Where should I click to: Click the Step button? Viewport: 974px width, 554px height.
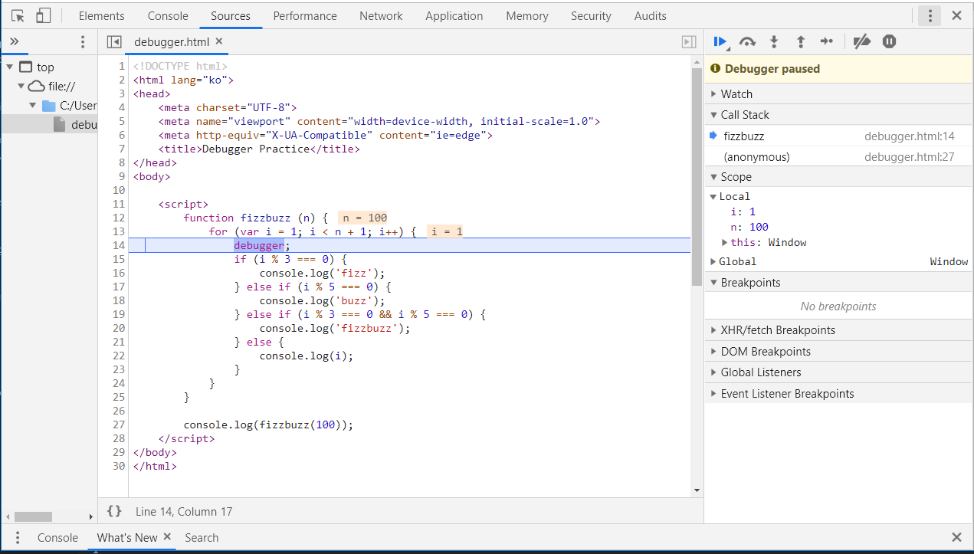826,41
